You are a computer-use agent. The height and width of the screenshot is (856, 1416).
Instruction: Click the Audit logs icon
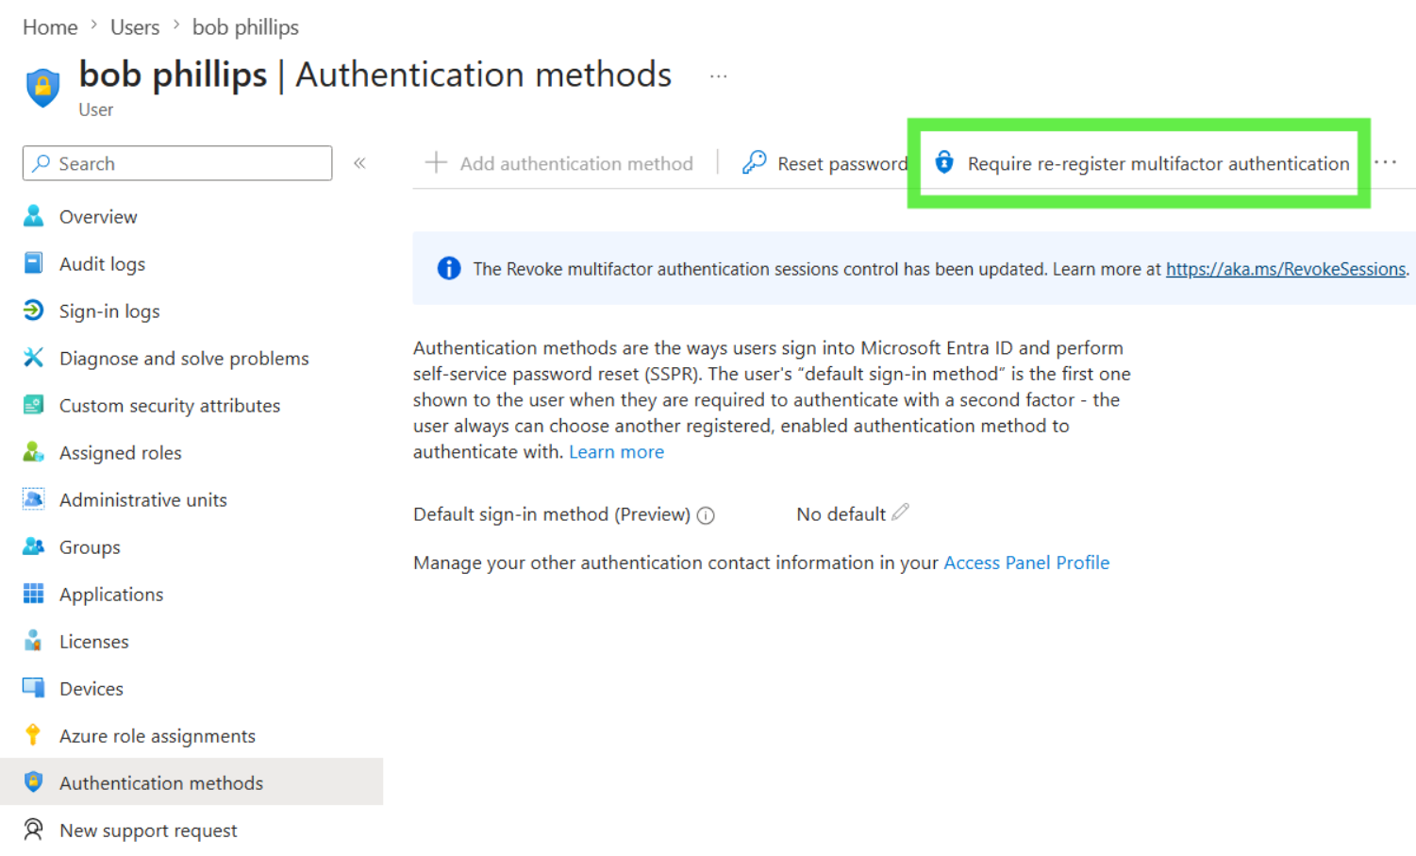[x=33, y=263]
